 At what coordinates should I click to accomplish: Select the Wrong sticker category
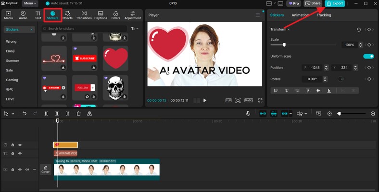pos(12,41)
